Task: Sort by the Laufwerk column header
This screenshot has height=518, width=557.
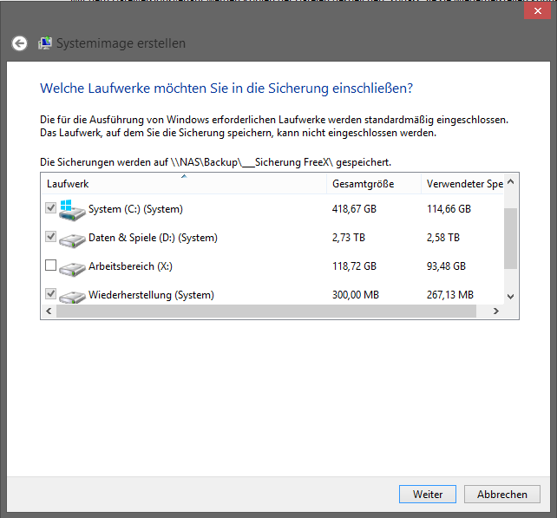Action: tap(184, 184)
